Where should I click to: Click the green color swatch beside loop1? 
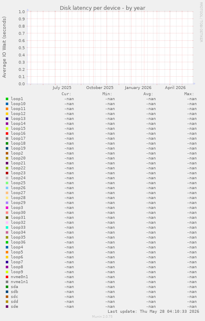pyautogui.click(x=7, y=99)
